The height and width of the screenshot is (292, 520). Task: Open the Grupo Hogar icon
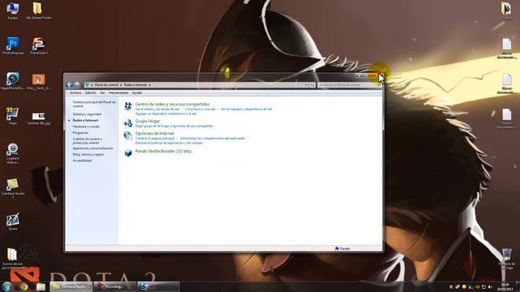(x=128, y=123)
